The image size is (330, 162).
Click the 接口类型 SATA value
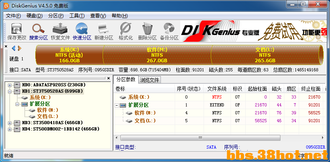coord(211,147)
